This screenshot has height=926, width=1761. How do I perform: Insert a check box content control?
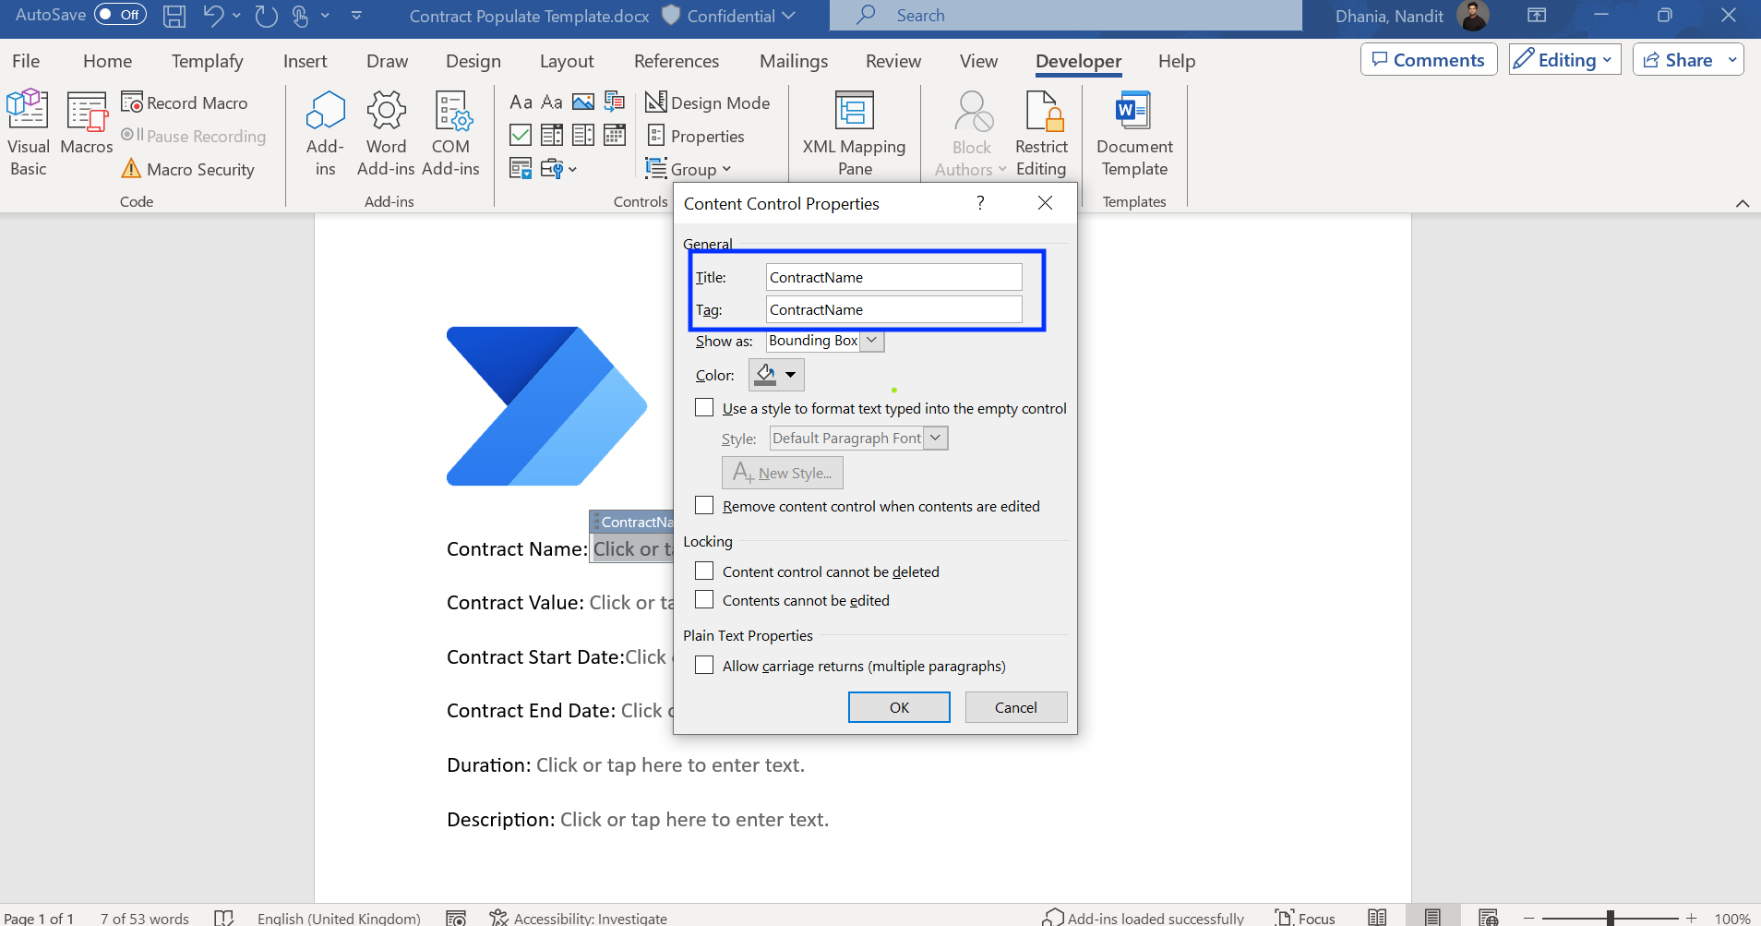point(520,135)
